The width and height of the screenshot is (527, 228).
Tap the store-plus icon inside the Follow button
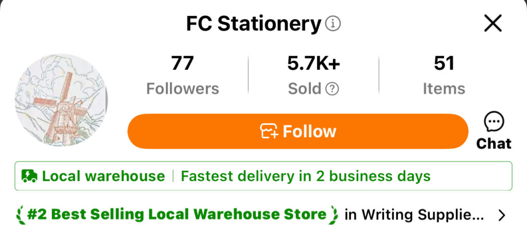(x=268, y=131)
